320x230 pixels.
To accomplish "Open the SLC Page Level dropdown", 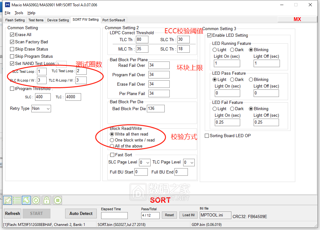I will pos(144,162).
